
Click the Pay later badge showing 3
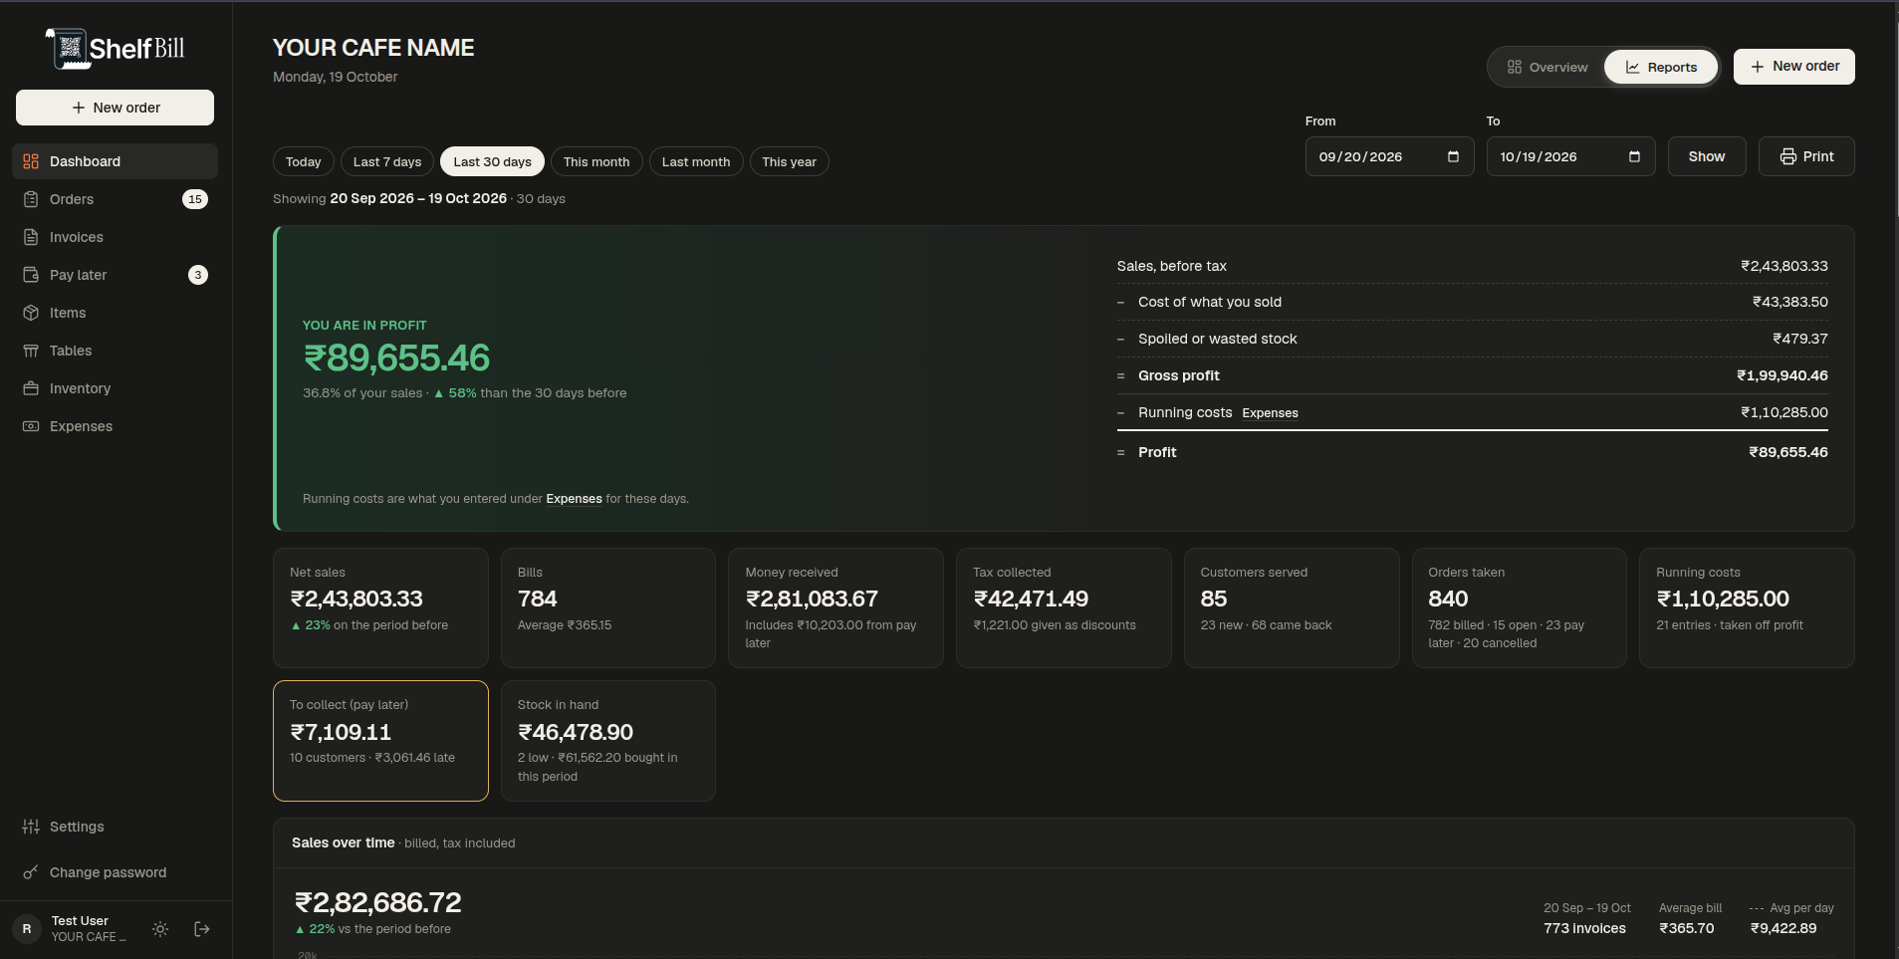198,275
